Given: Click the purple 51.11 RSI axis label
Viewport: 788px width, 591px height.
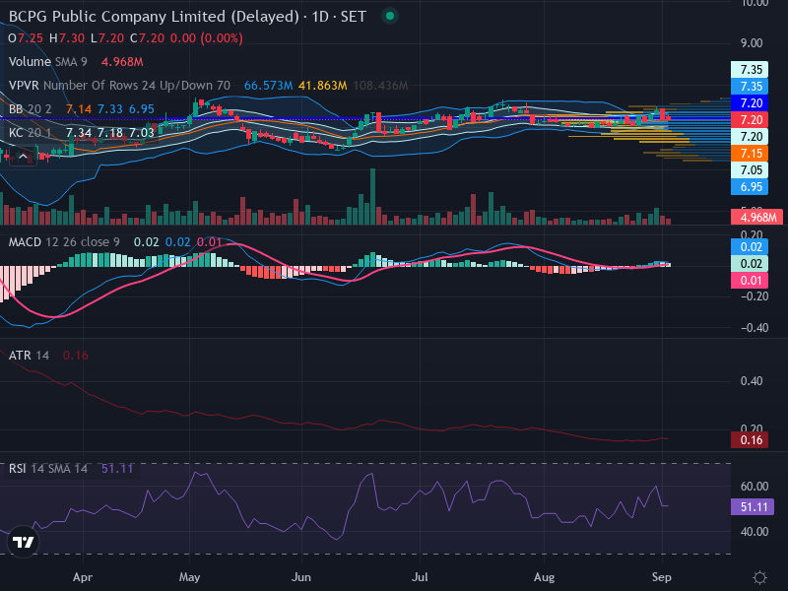Looking at the screenshot, I should (753, 506).
